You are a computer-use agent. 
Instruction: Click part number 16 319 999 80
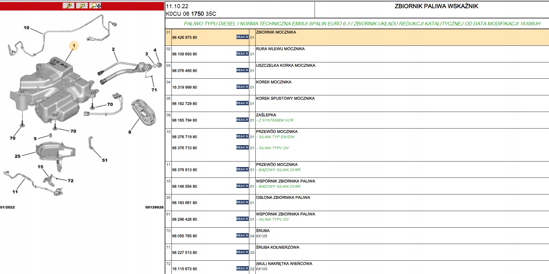point(185,87)
